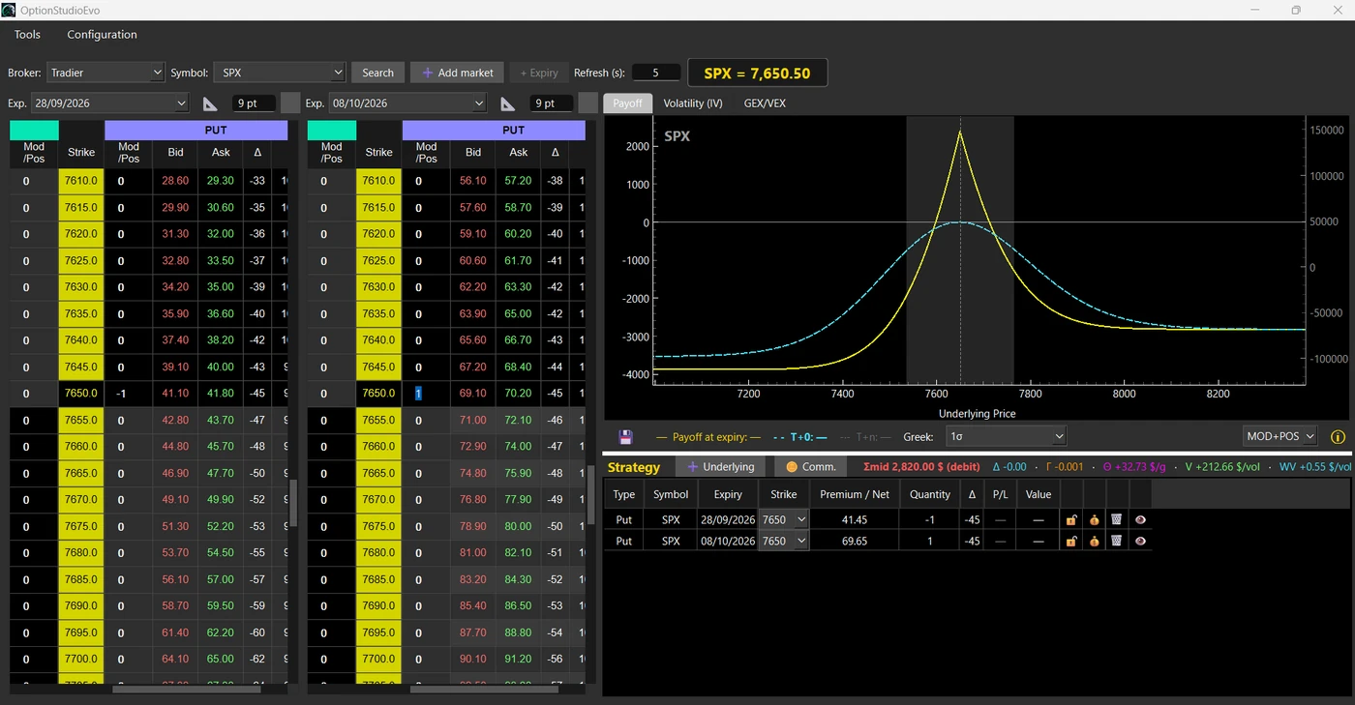This screenshot has width=1355, height=705.
Task: Click the gray swatch beside the first 9 pt field
Action: tap(290, 103)
